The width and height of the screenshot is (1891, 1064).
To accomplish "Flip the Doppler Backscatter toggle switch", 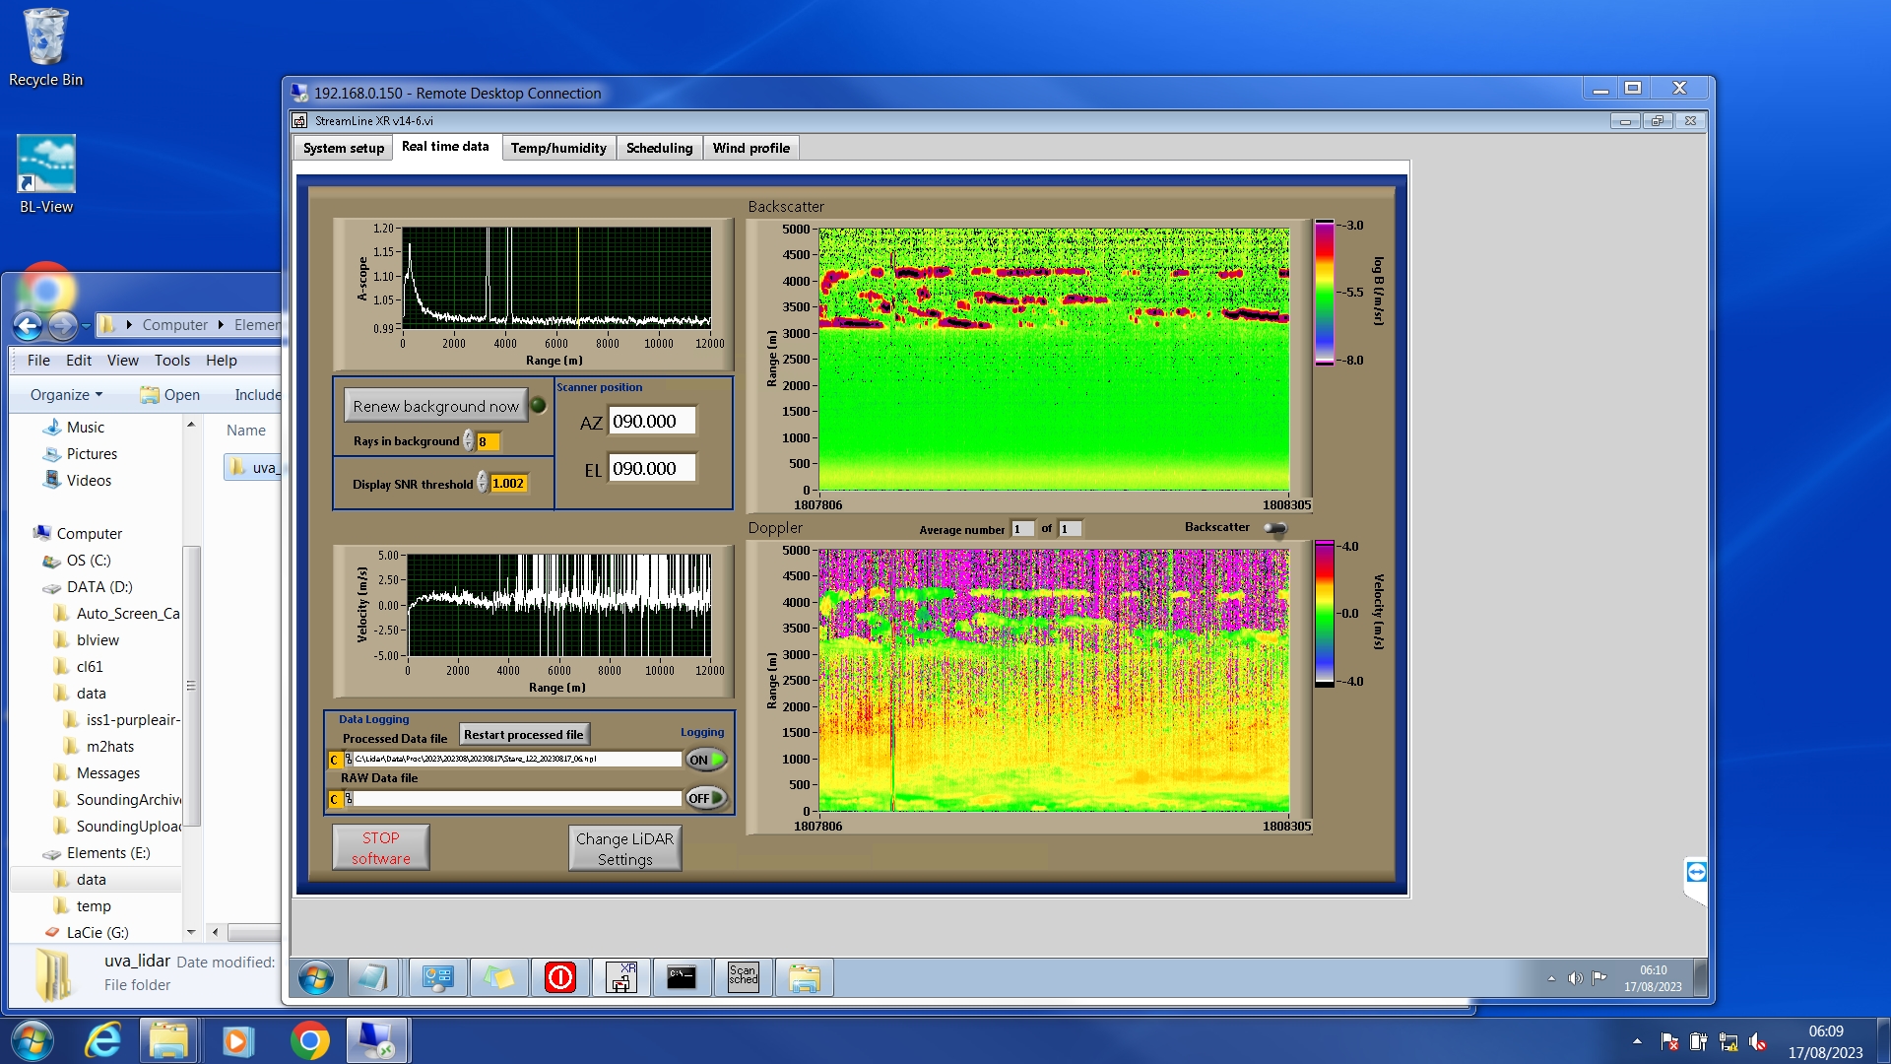I will tap(1275, 528).
